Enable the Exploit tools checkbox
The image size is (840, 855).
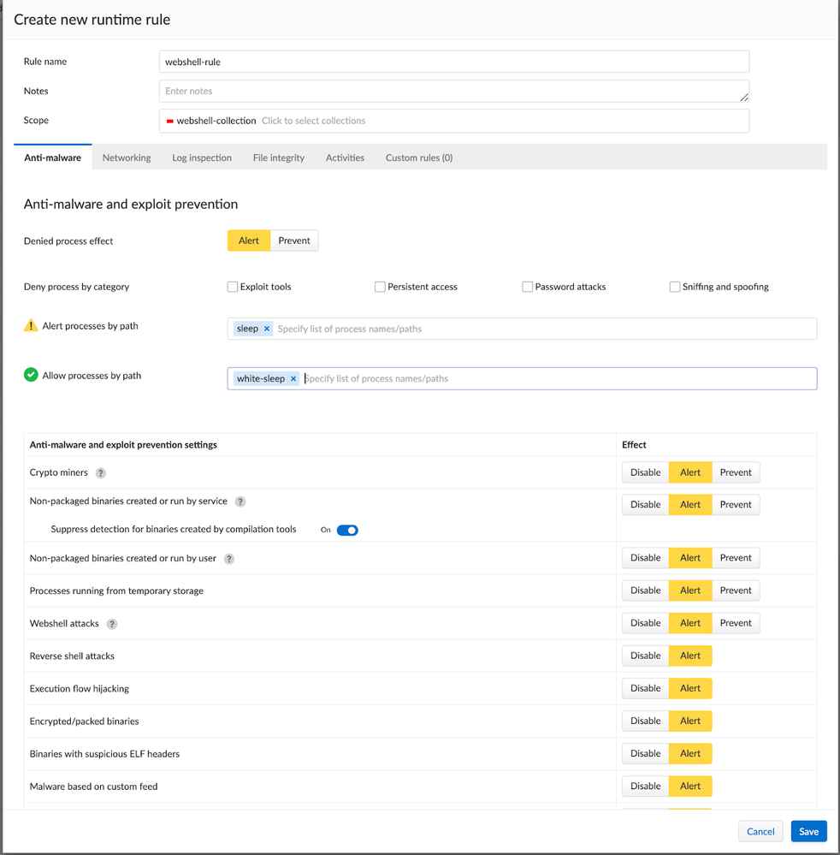233,287
